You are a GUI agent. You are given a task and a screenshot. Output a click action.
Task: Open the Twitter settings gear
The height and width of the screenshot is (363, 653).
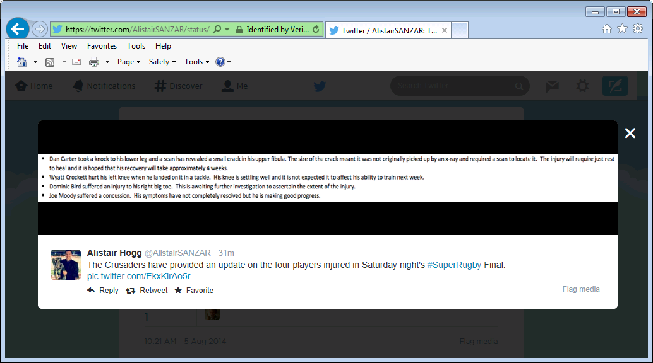pyautogui.click(x=583, y=86)
